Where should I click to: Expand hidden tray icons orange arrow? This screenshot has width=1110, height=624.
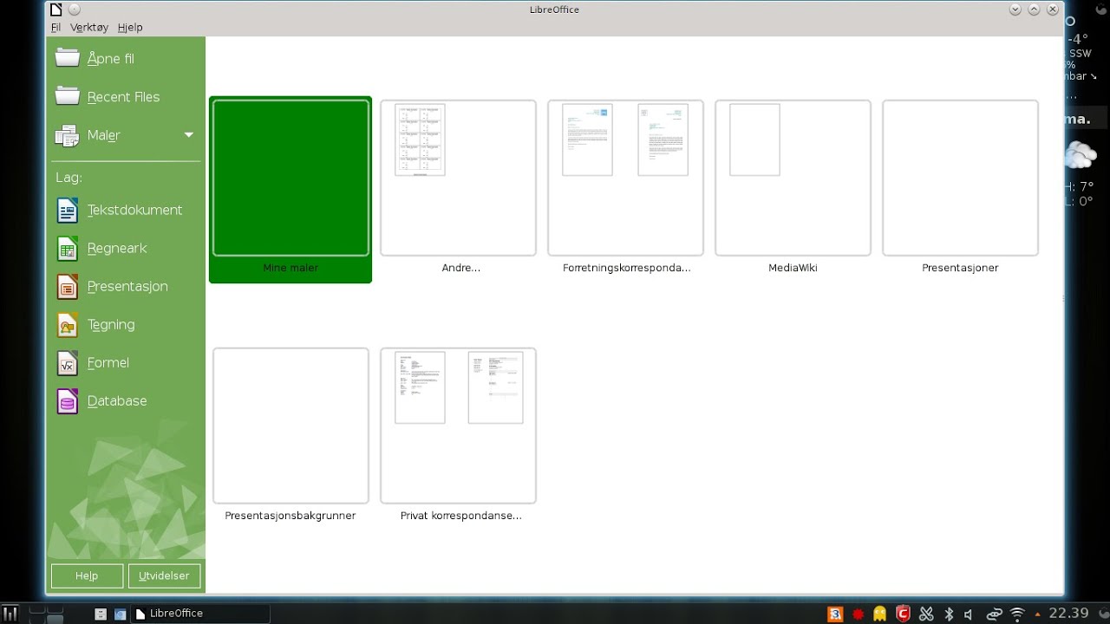click(x=1037, y=614)
